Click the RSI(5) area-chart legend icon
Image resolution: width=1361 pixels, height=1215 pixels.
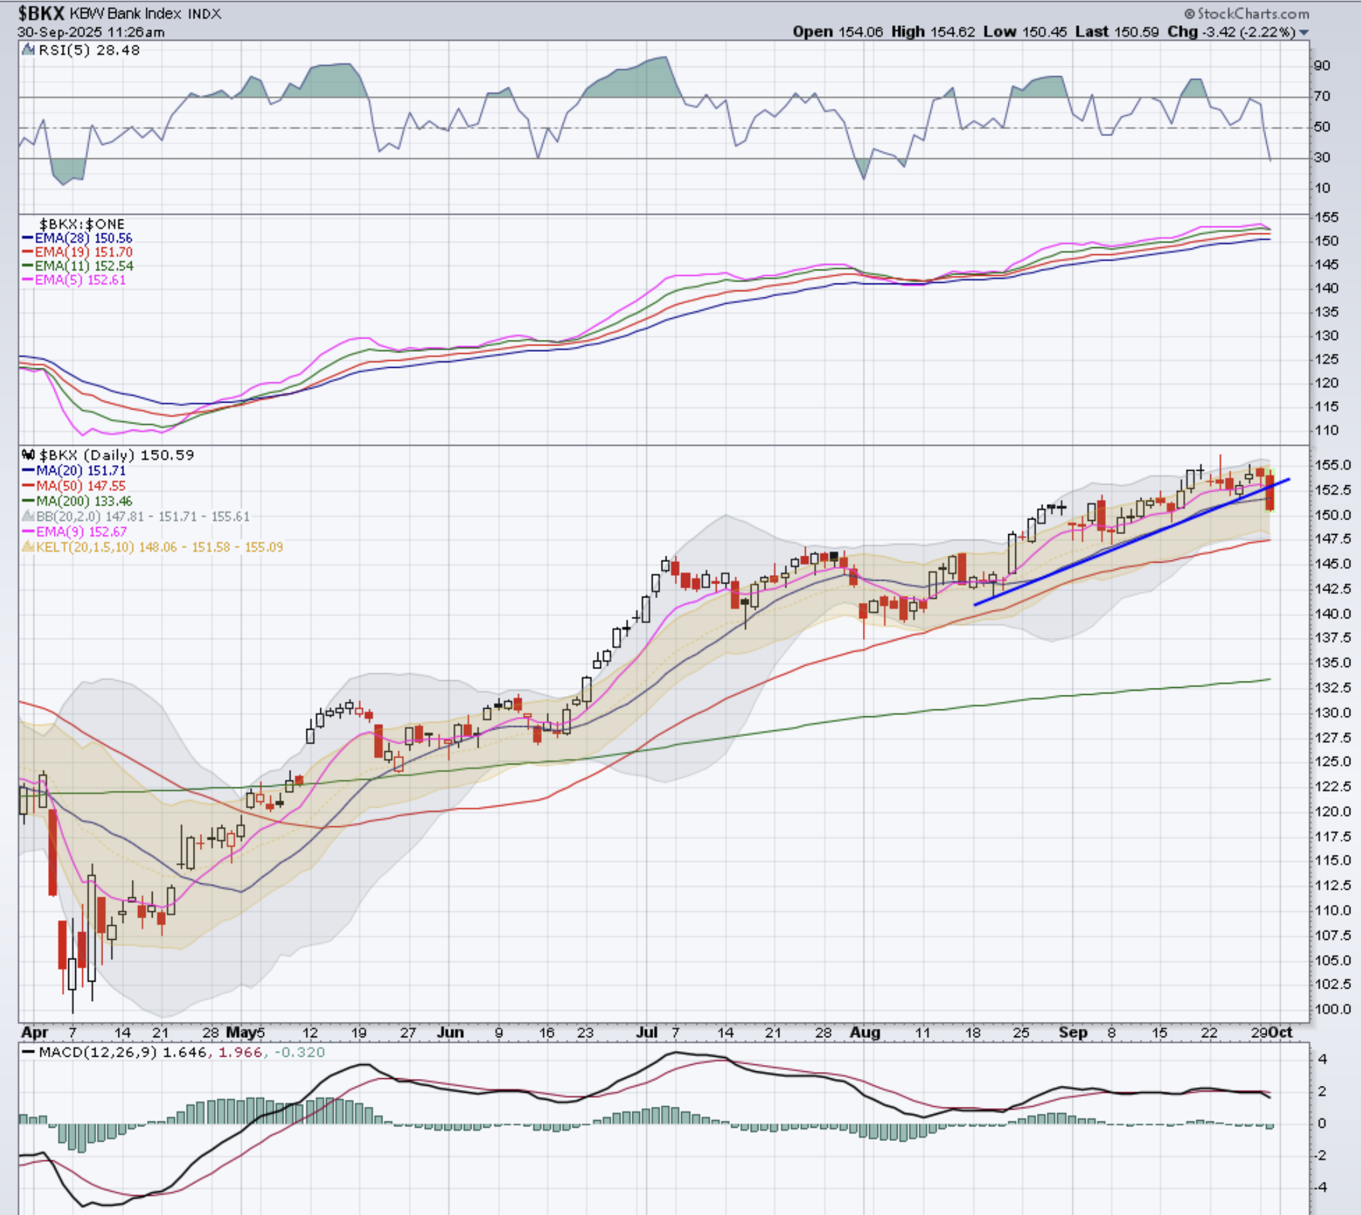click(28, 49)
